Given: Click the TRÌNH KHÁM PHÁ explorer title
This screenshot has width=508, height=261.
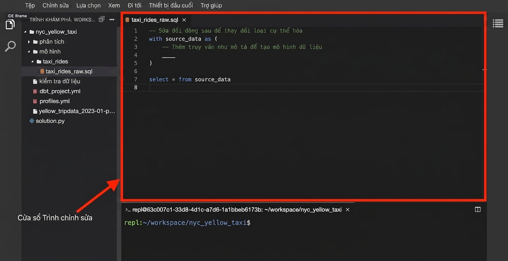Looking at the screenshot, I should [x=62, y=20].
